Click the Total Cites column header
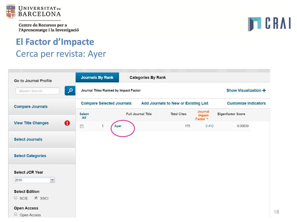Viewport: 297px width, 222px height. click(178, 114)
